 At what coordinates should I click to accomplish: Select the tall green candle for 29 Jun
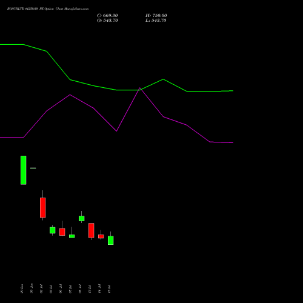pos(24,170)
